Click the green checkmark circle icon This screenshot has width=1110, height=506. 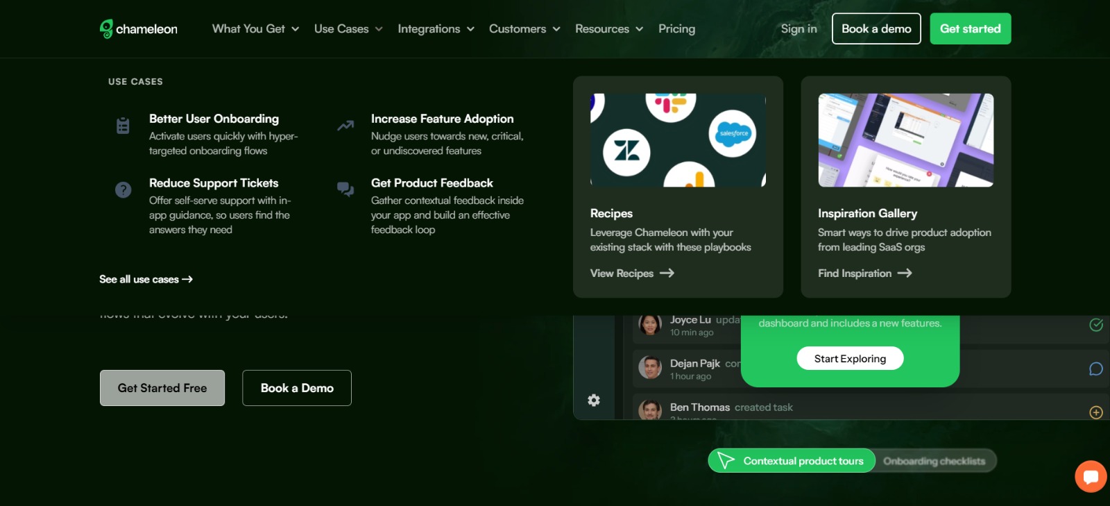click(x=1096, y=324)
